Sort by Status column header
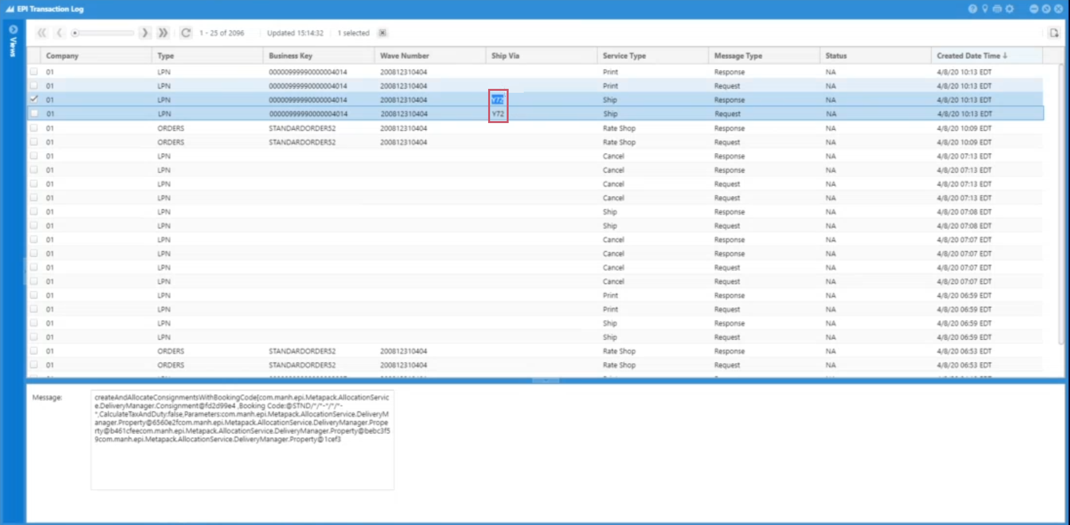The image size is (1070, 525). tap(875, 56)
